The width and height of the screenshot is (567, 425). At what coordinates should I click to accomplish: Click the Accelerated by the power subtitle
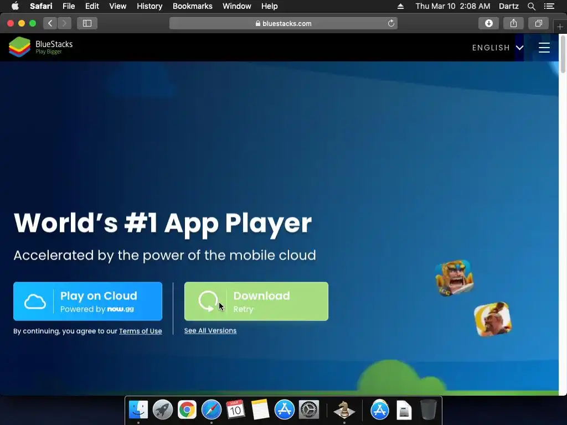pyautogui.click(x=164, y=256)
